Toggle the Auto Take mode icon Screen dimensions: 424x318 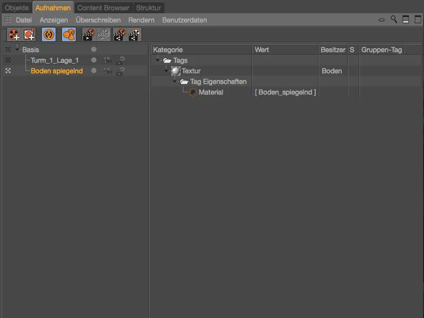(x=49, y=34)
